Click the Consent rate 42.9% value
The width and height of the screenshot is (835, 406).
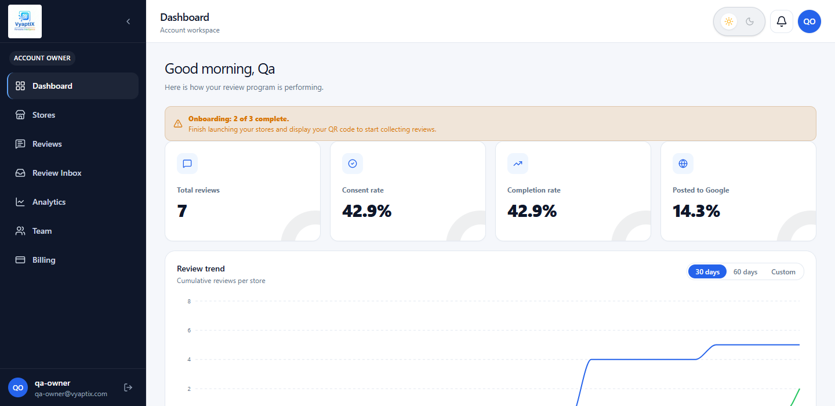[367, 211]
